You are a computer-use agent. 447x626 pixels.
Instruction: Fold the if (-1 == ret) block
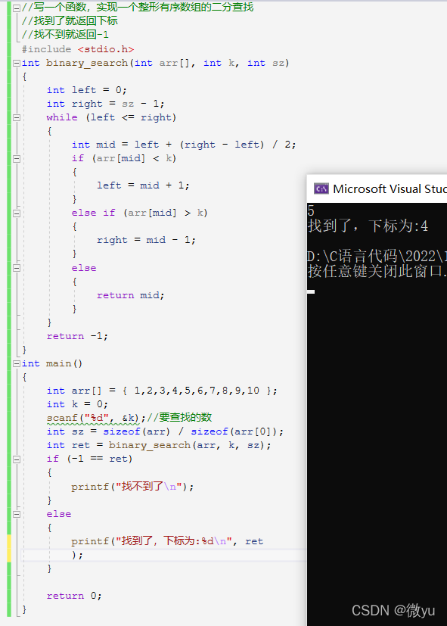tap(17, 459)
